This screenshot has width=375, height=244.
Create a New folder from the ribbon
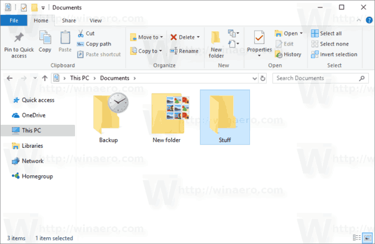pos(216,45)
